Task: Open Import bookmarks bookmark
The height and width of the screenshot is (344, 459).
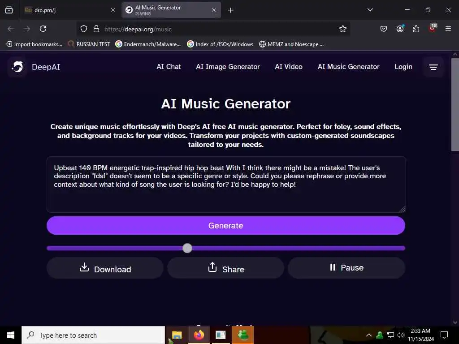Action: (34, 44)
